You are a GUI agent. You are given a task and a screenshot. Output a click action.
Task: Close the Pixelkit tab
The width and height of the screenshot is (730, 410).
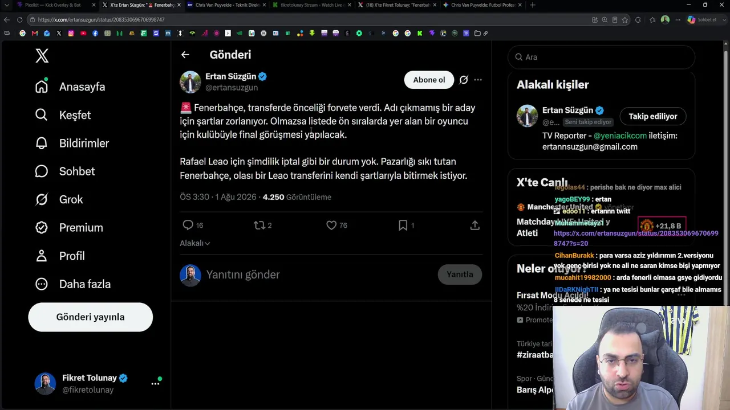coord(94,5)
